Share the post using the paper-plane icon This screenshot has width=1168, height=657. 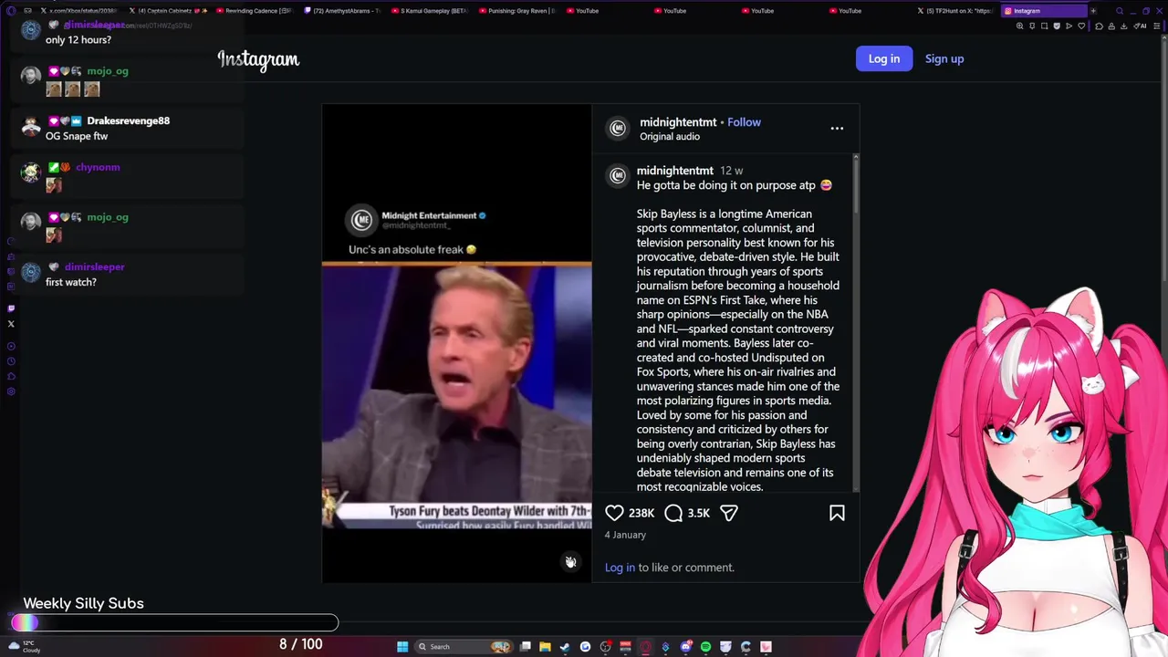pos(729,513)
